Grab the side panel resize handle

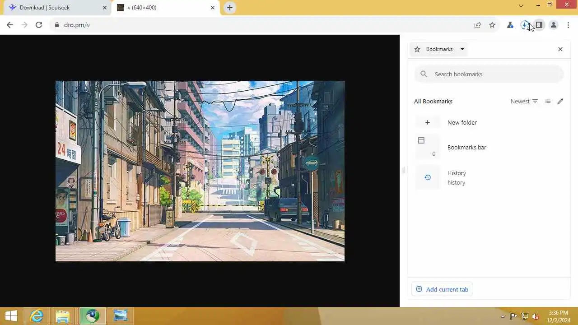point(403,170)
